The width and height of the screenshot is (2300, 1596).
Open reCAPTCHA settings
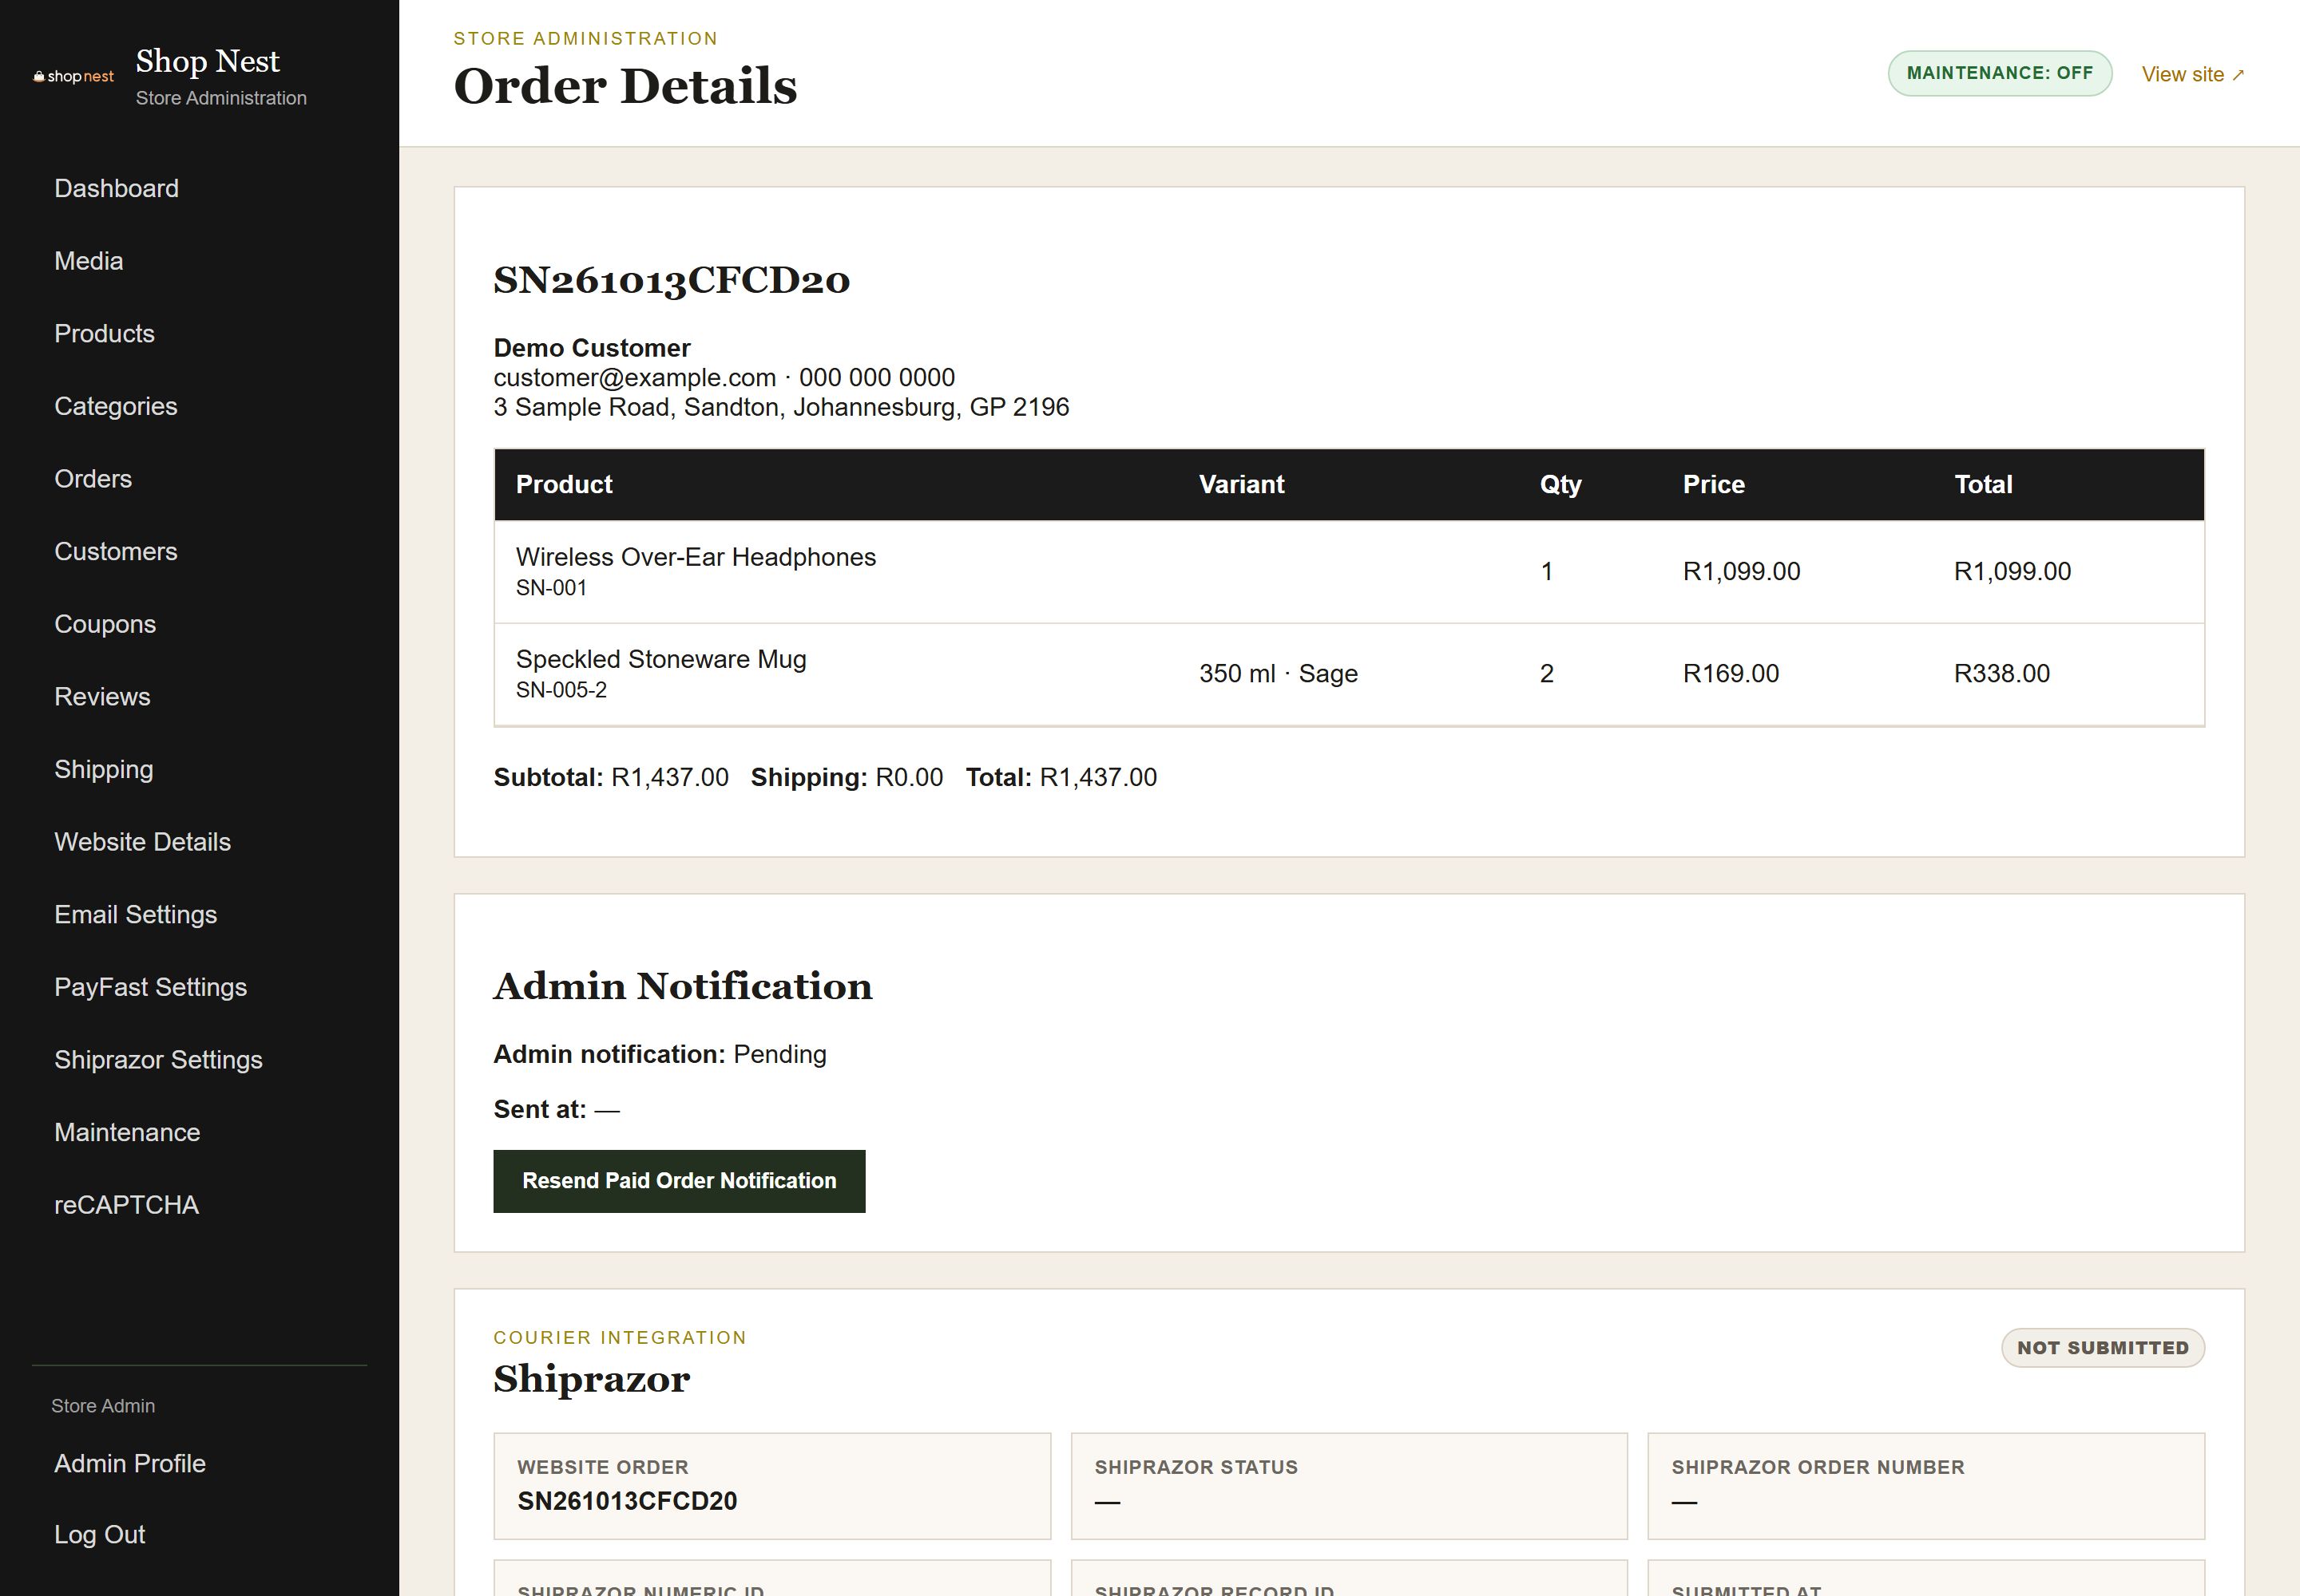pos(126,1206)
